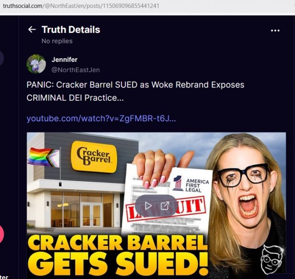Click the red LAWSUIT stamp on the document
This screenshot has width=295, height=279.
click(x=166, y=209)
